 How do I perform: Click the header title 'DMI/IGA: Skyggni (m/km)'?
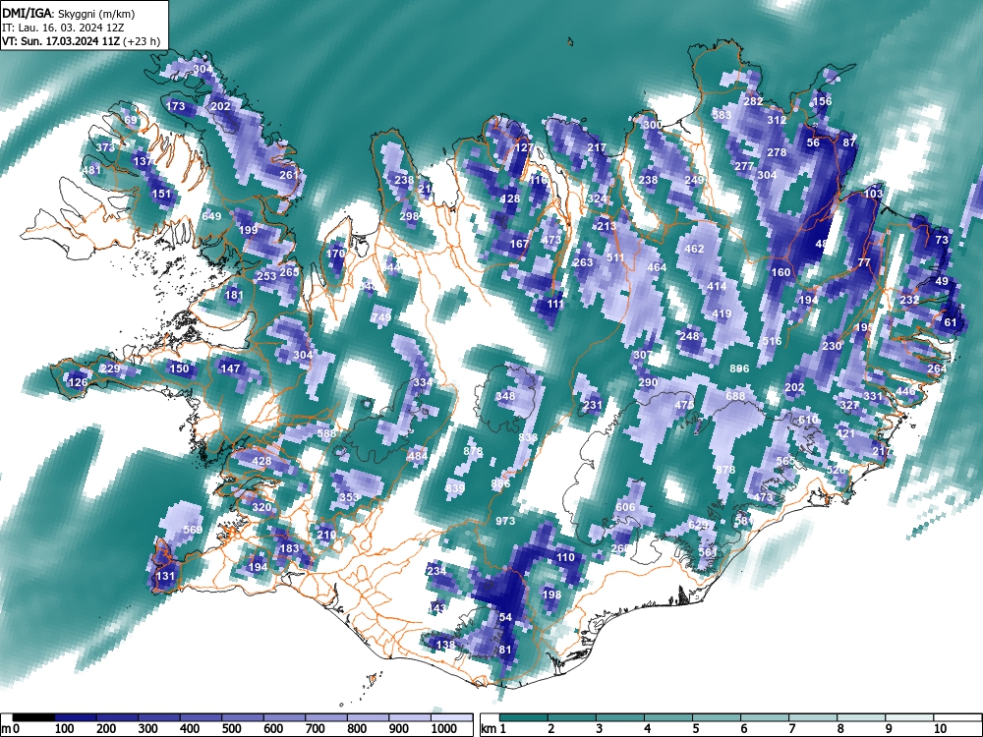coord(69,13)
